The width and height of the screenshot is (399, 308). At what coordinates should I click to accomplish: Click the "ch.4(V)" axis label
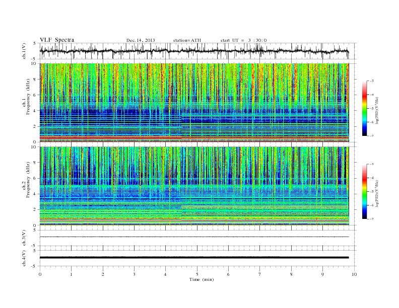[x=24, y=258]
